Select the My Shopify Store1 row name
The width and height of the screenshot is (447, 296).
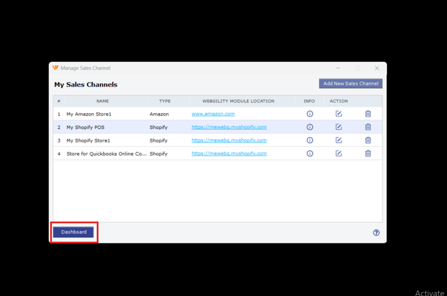click(x=88, y=140)
